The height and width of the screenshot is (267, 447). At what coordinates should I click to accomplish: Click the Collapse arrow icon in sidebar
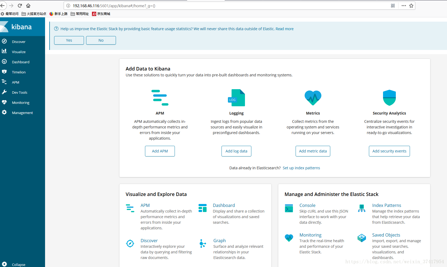[4, 264]
